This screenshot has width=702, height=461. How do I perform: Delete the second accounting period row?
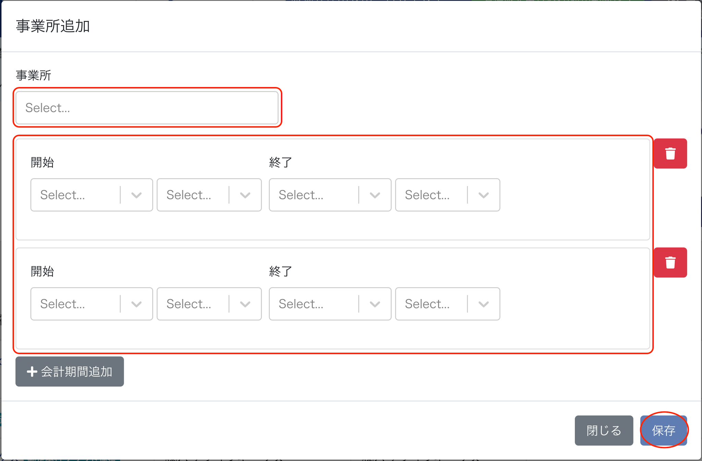(x=670, y=263)
